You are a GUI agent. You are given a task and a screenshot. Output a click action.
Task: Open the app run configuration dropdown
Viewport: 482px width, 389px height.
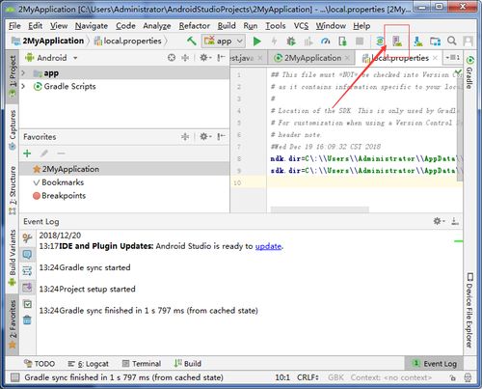pos(224,42)
